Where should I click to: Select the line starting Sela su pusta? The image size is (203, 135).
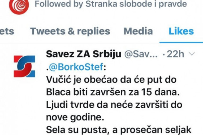(x=119, y=130)
